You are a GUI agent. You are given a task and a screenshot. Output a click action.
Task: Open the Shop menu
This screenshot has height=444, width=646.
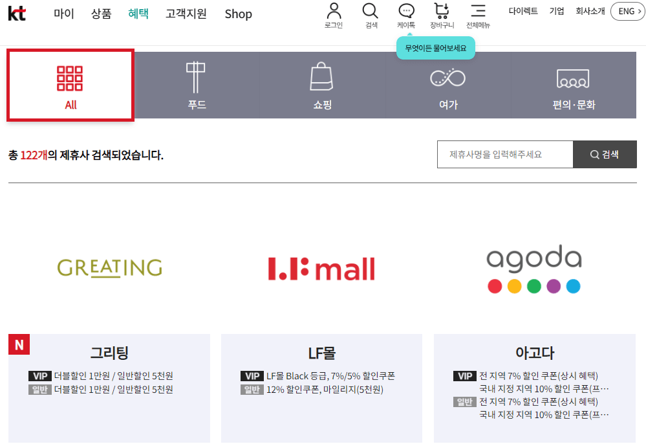pyautogui.click(x=238, y=14)
